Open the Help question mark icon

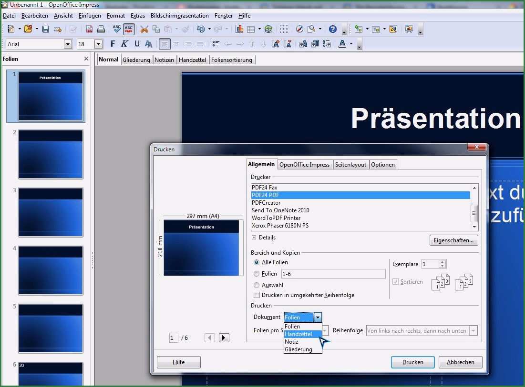tap(333, 29)
